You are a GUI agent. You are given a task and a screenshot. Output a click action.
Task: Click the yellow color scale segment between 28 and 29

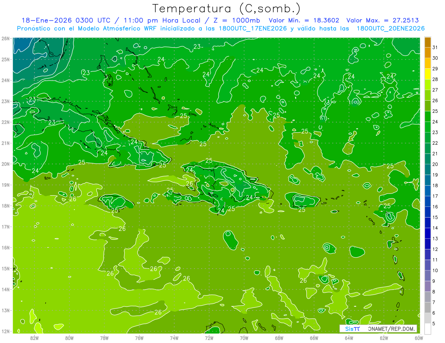(x=428, y=74)
